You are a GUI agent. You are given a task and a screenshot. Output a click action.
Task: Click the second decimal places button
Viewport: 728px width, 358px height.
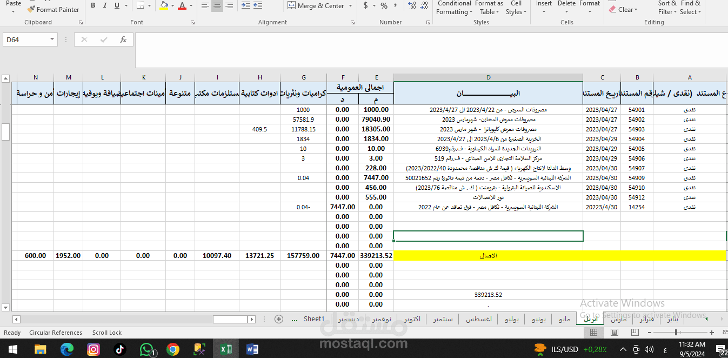[424, 6]
